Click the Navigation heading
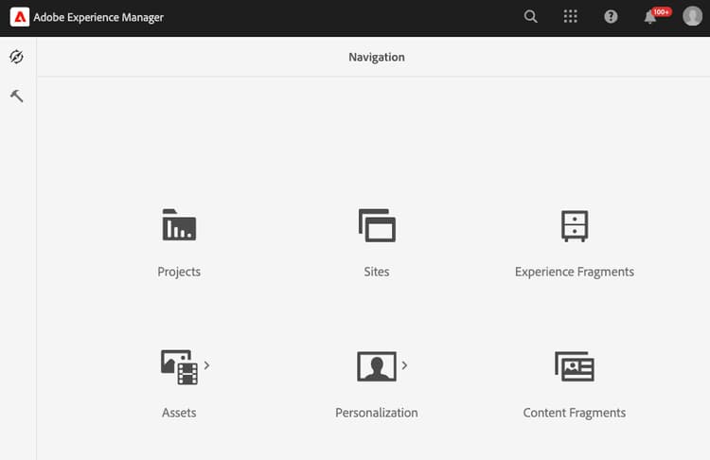 click(x=377, y=57)
